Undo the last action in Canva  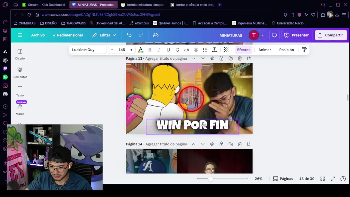click(x=129, y=35)
